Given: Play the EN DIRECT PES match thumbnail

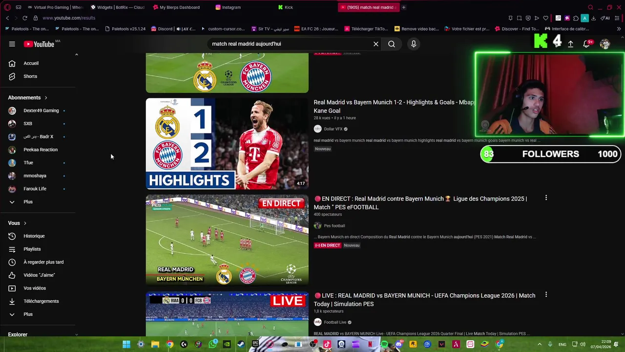Looking at the screenshot, I should click(x=227, y=240).
